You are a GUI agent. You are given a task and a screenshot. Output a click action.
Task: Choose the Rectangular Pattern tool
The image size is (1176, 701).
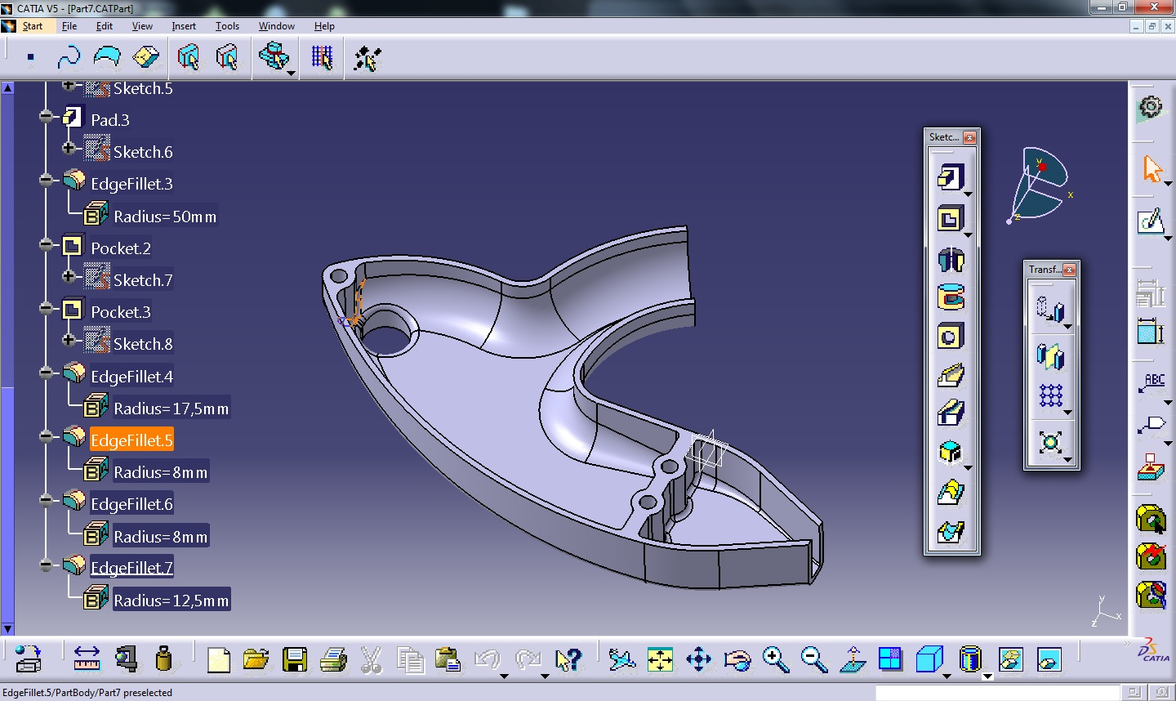point(1050,396)
